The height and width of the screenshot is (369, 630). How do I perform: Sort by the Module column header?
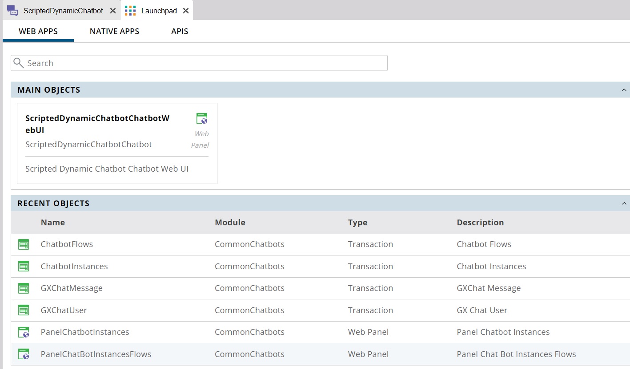230,223
